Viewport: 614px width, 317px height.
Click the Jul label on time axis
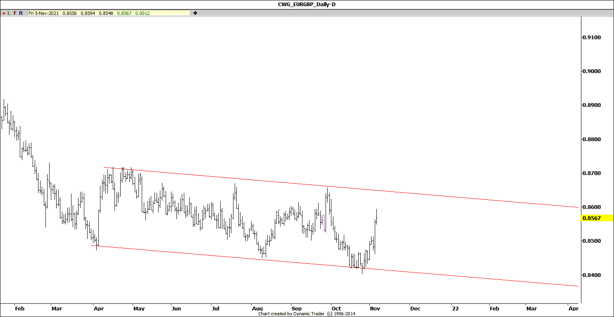[215, 308]
